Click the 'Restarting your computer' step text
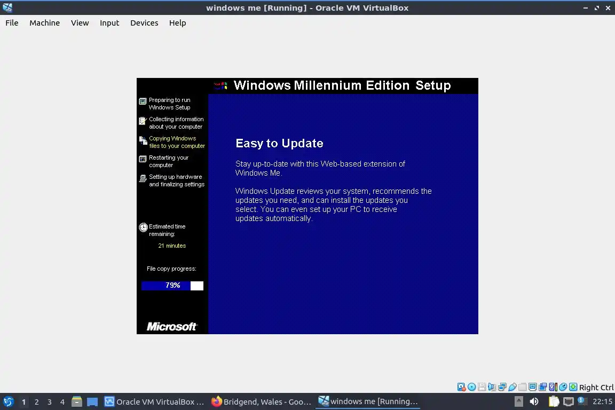Screen dimensions: 615x410 pyautogui.click(x=169, y=161)
